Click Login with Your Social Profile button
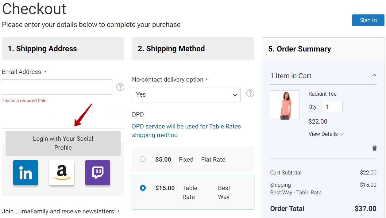Viewport: 386px width, 218px height. (63, 143)
